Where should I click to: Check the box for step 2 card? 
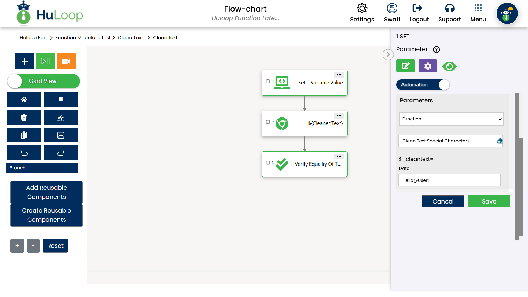[x=268, y=122]
